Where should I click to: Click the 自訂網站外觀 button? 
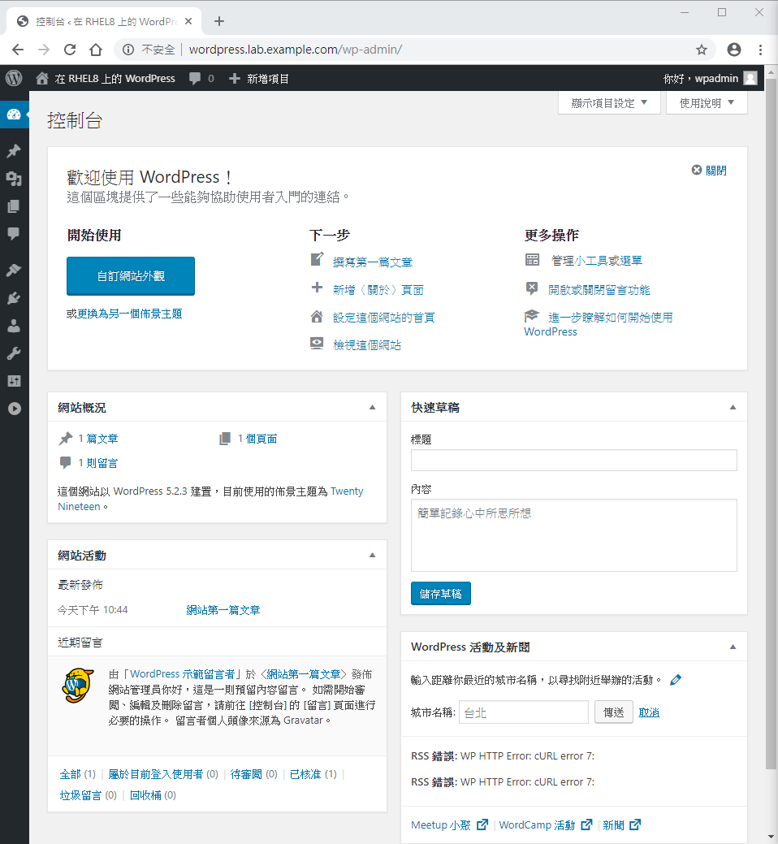pos(131,276)
